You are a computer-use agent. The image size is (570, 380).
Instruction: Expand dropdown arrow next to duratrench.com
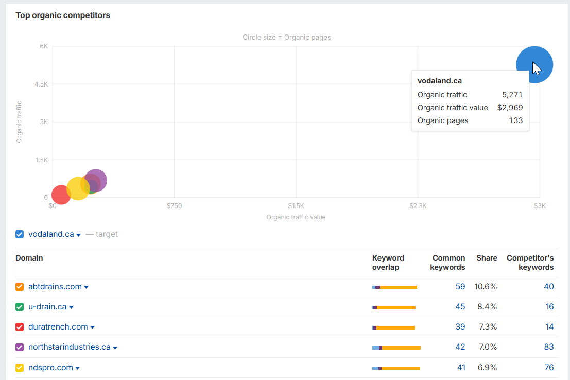[92, 327]
